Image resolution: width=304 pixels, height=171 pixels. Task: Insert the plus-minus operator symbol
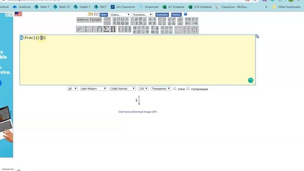tap(114, 19)
